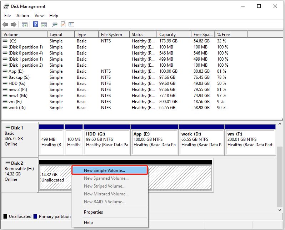Click disabled New Spanned Volume... entry
Viewport: 285px width, 230px height.
[110, 178]
